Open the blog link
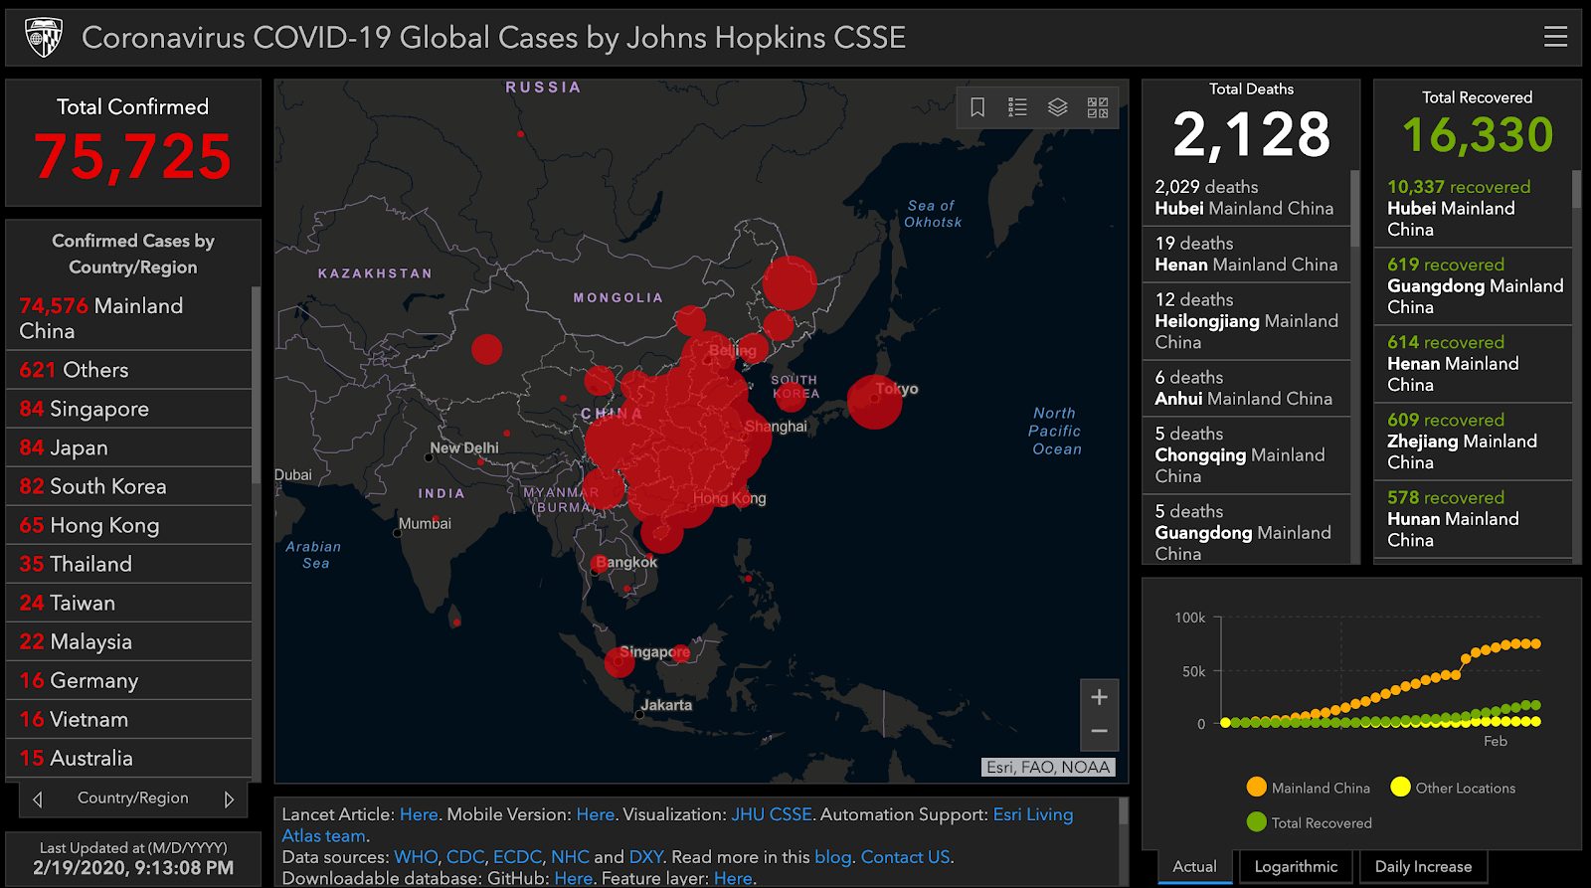 pos(833,857)
